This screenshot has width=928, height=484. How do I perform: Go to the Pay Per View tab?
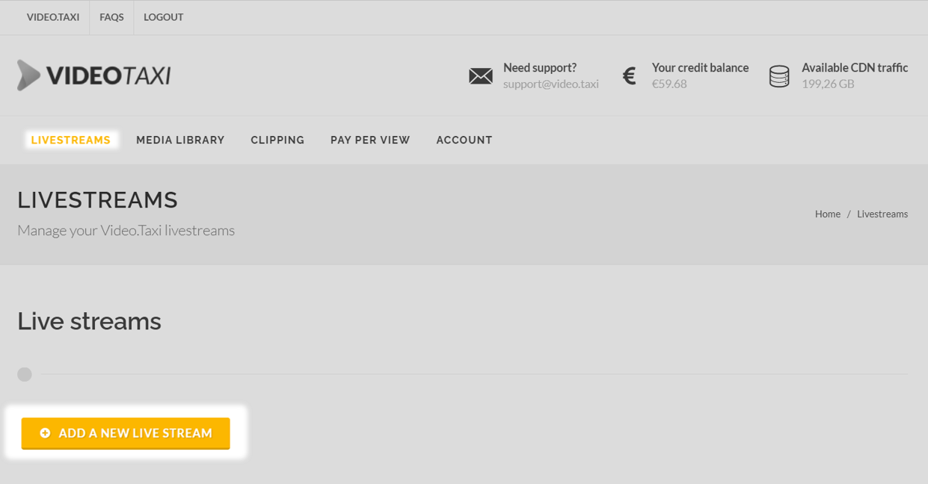click(370, 140)
